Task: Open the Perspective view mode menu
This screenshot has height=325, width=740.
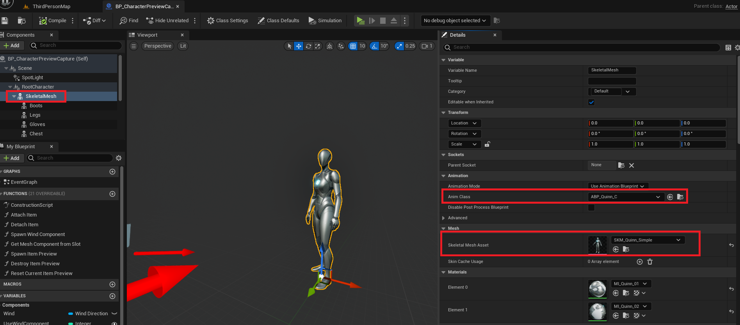Action: (x=158, y=46)
